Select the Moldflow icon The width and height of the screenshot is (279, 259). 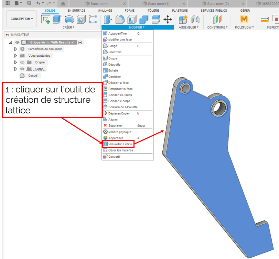(x=244, y=19)
